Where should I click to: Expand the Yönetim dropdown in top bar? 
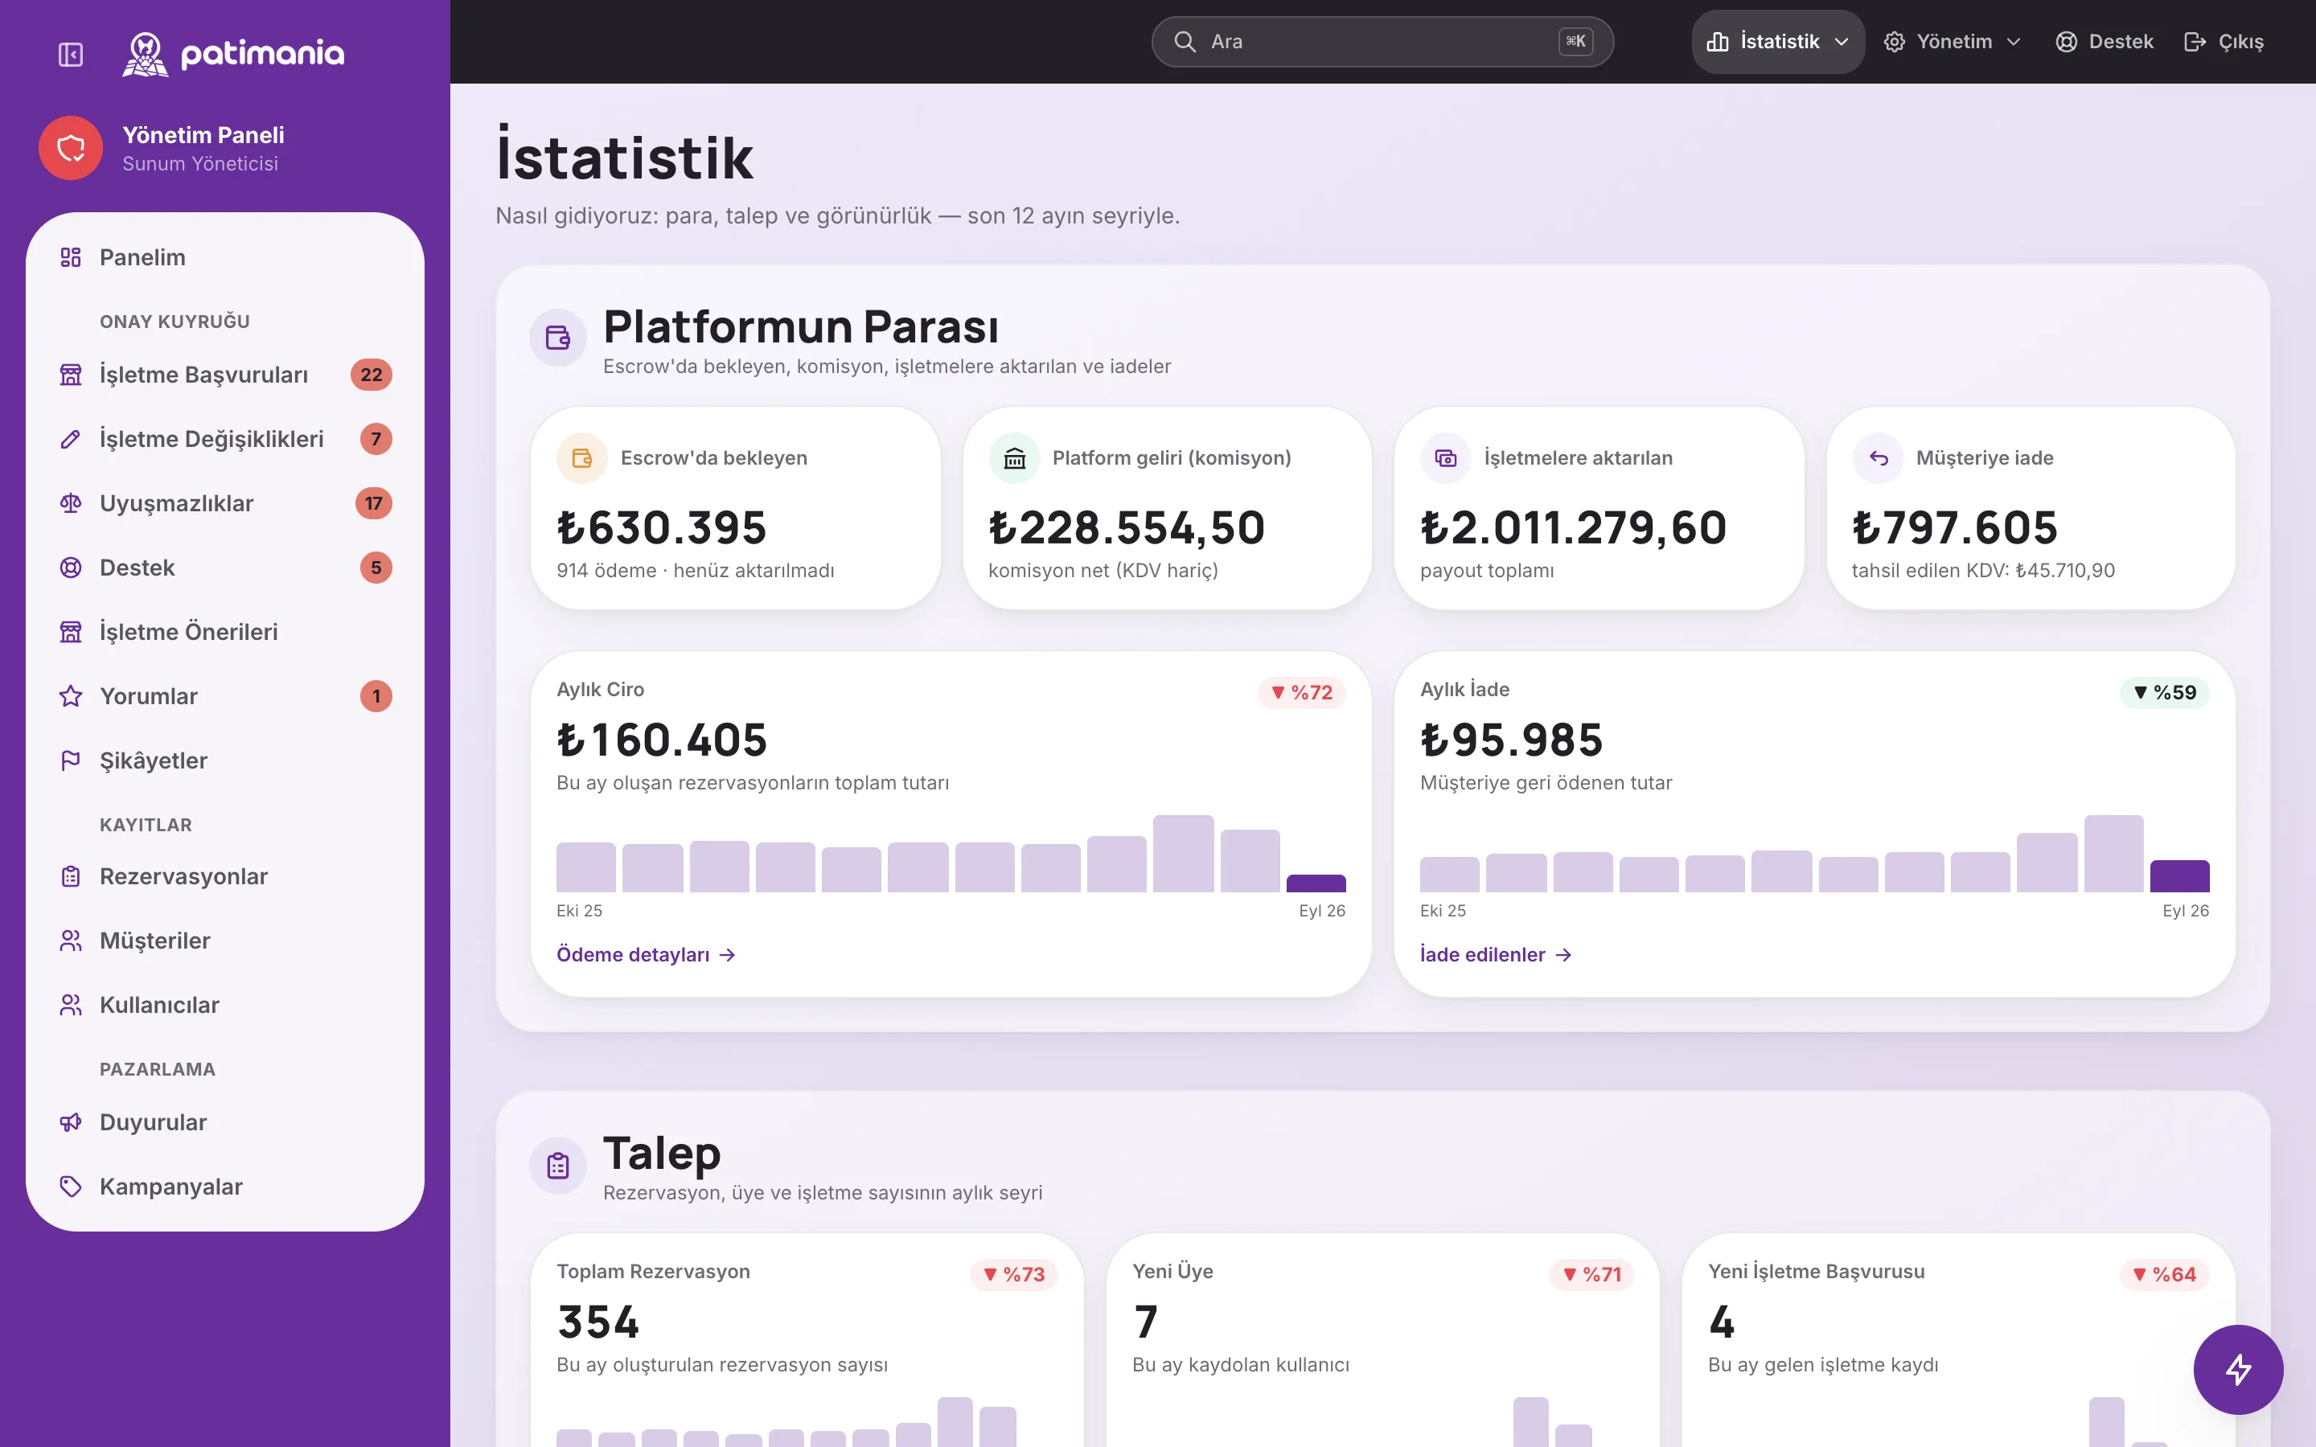pyautogui.click(x=1953, y=42)
